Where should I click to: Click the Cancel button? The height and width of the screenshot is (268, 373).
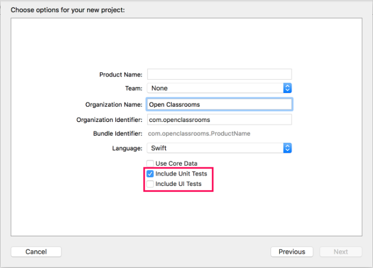36,252
